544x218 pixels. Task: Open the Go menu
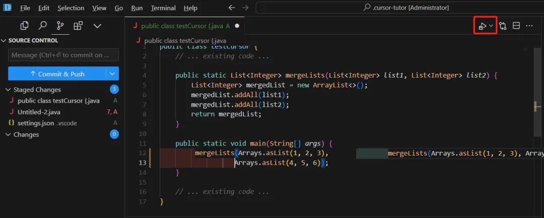119,8
